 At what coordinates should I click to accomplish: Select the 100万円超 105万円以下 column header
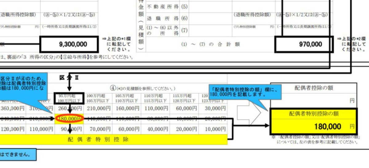pyautogui.click(x=98, y=98)
